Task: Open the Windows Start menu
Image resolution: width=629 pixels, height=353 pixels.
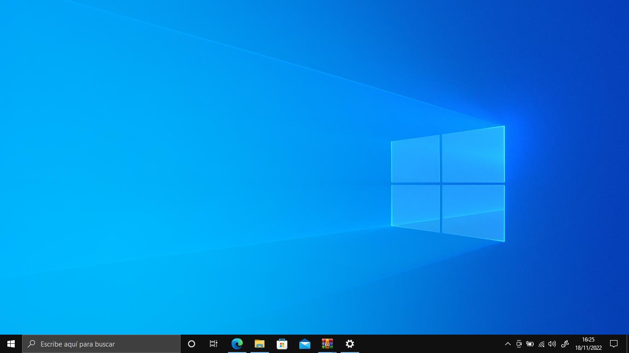Action: pyautogui.click(x=11, y=344)
